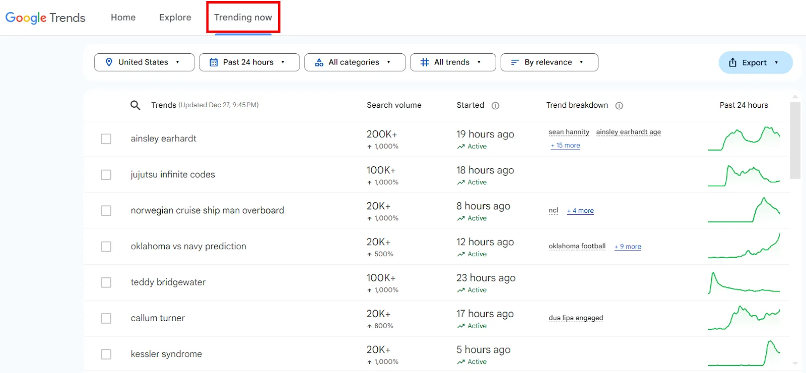Click the location pin icon in United States filter
The width and height of the screenshot is (806, 373).
point(109,62)
